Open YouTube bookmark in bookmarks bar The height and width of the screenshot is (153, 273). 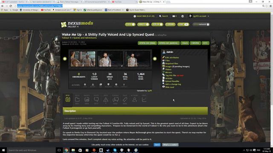point(46,10)
